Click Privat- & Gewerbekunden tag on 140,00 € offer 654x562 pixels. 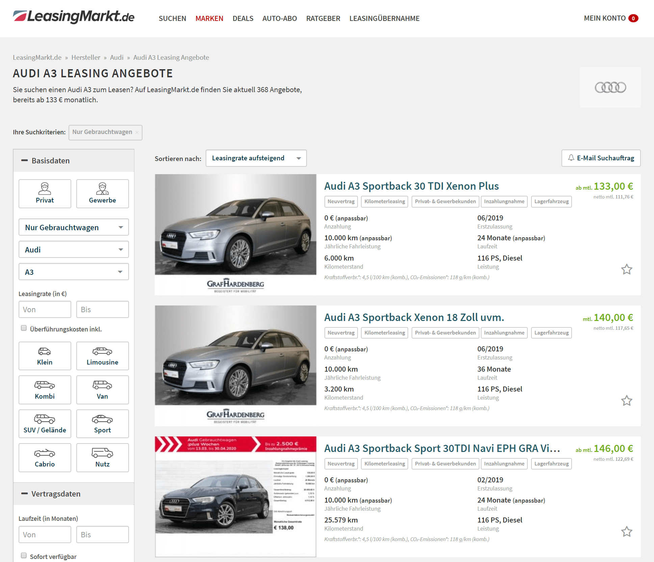click(445, 333)
